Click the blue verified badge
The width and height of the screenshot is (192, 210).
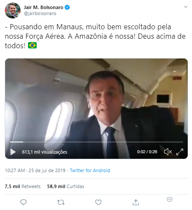67,7
